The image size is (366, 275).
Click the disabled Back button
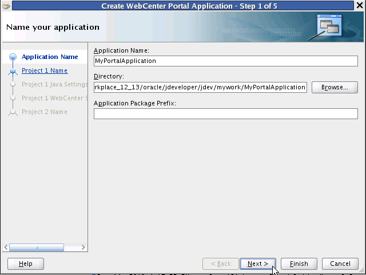pos(221,264)
